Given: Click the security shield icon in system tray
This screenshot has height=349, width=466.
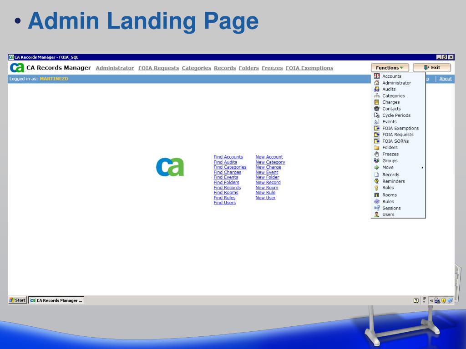Looking at the screenshot, I should point(444,300).
